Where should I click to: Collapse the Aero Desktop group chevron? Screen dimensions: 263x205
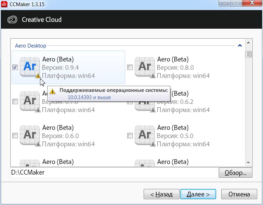(x=240, y=45)
